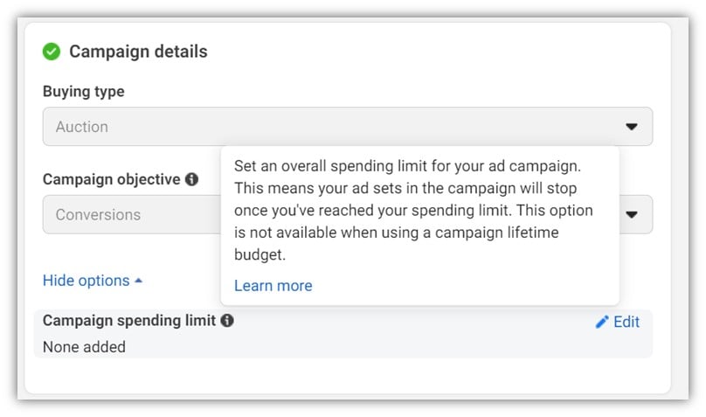Screen dimensions: 706x417
Task: Click the Campaign objective info icon
Action: 191,179
